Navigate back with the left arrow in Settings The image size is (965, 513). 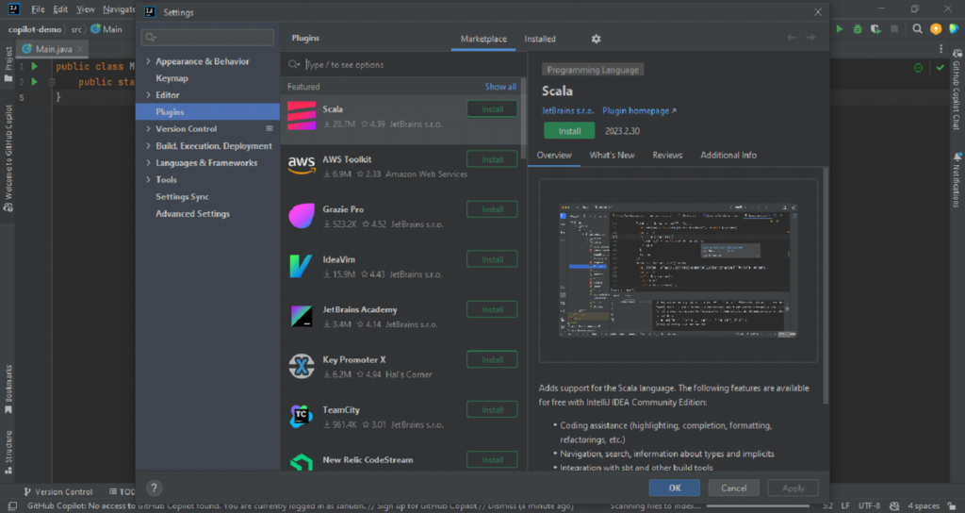point(792,38)
